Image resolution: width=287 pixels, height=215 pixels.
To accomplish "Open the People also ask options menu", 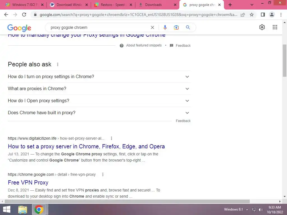I will 58,64.
